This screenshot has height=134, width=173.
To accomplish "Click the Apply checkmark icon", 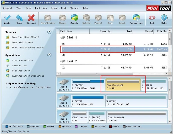I will pos(7,18).
